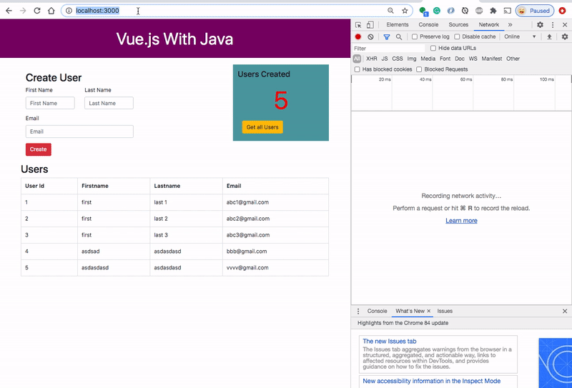Click the browser forward arrow
Viewport: 572px width, 388px height.
23,11
